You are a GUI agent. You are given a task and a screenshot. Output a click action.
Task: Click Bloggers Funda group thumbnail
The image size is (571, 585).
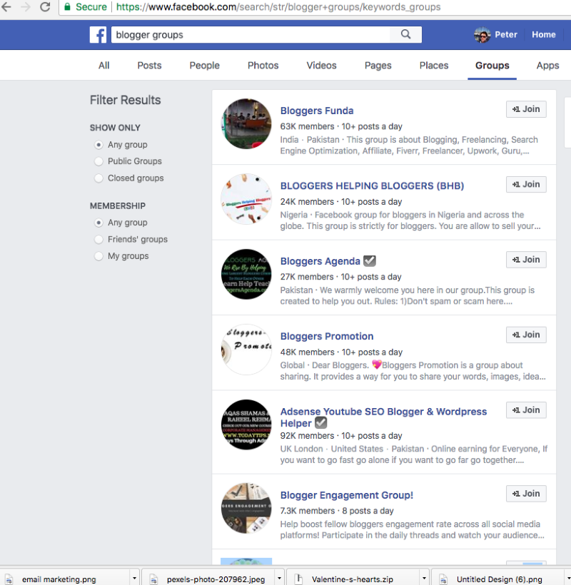click(246, 124)
